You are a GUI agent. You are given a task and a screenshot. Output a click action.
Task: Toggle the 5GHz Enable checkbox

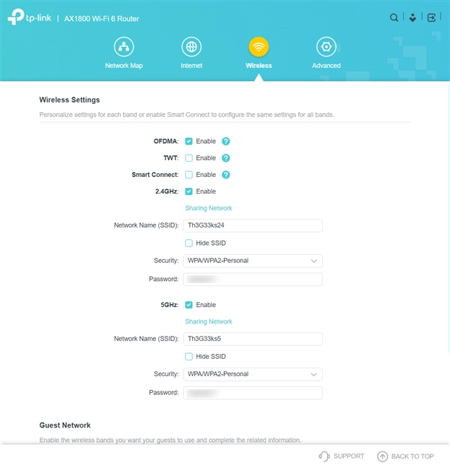189,305
